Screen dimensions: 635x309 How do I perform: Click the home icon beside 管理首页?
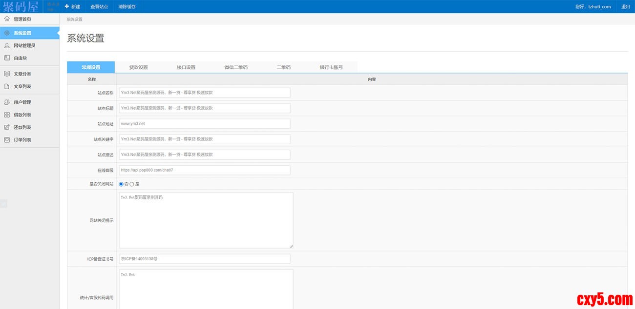pyautogui.click(x=7, y=19)
